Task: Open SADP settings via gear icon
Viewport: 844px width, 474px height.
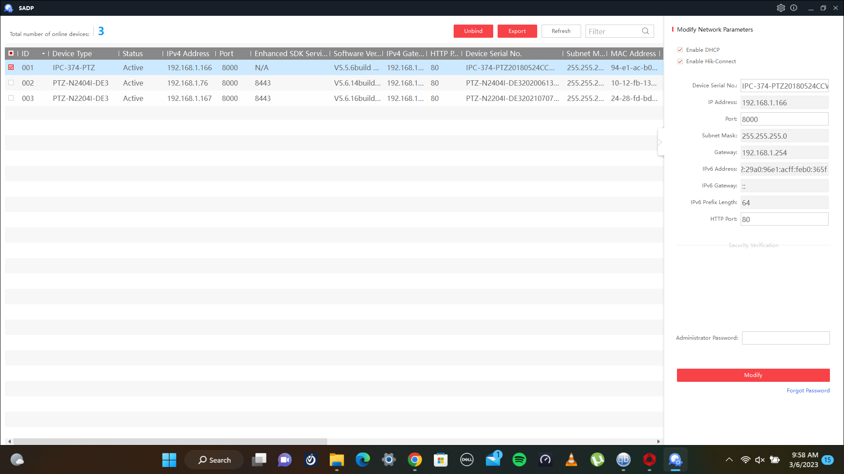Action: [781, 7]
